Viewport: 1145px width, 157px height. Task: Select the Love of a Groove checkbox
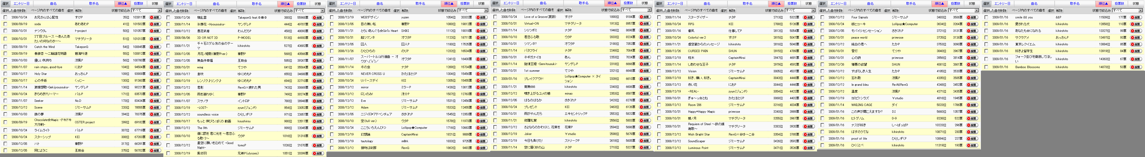(495, 17)
